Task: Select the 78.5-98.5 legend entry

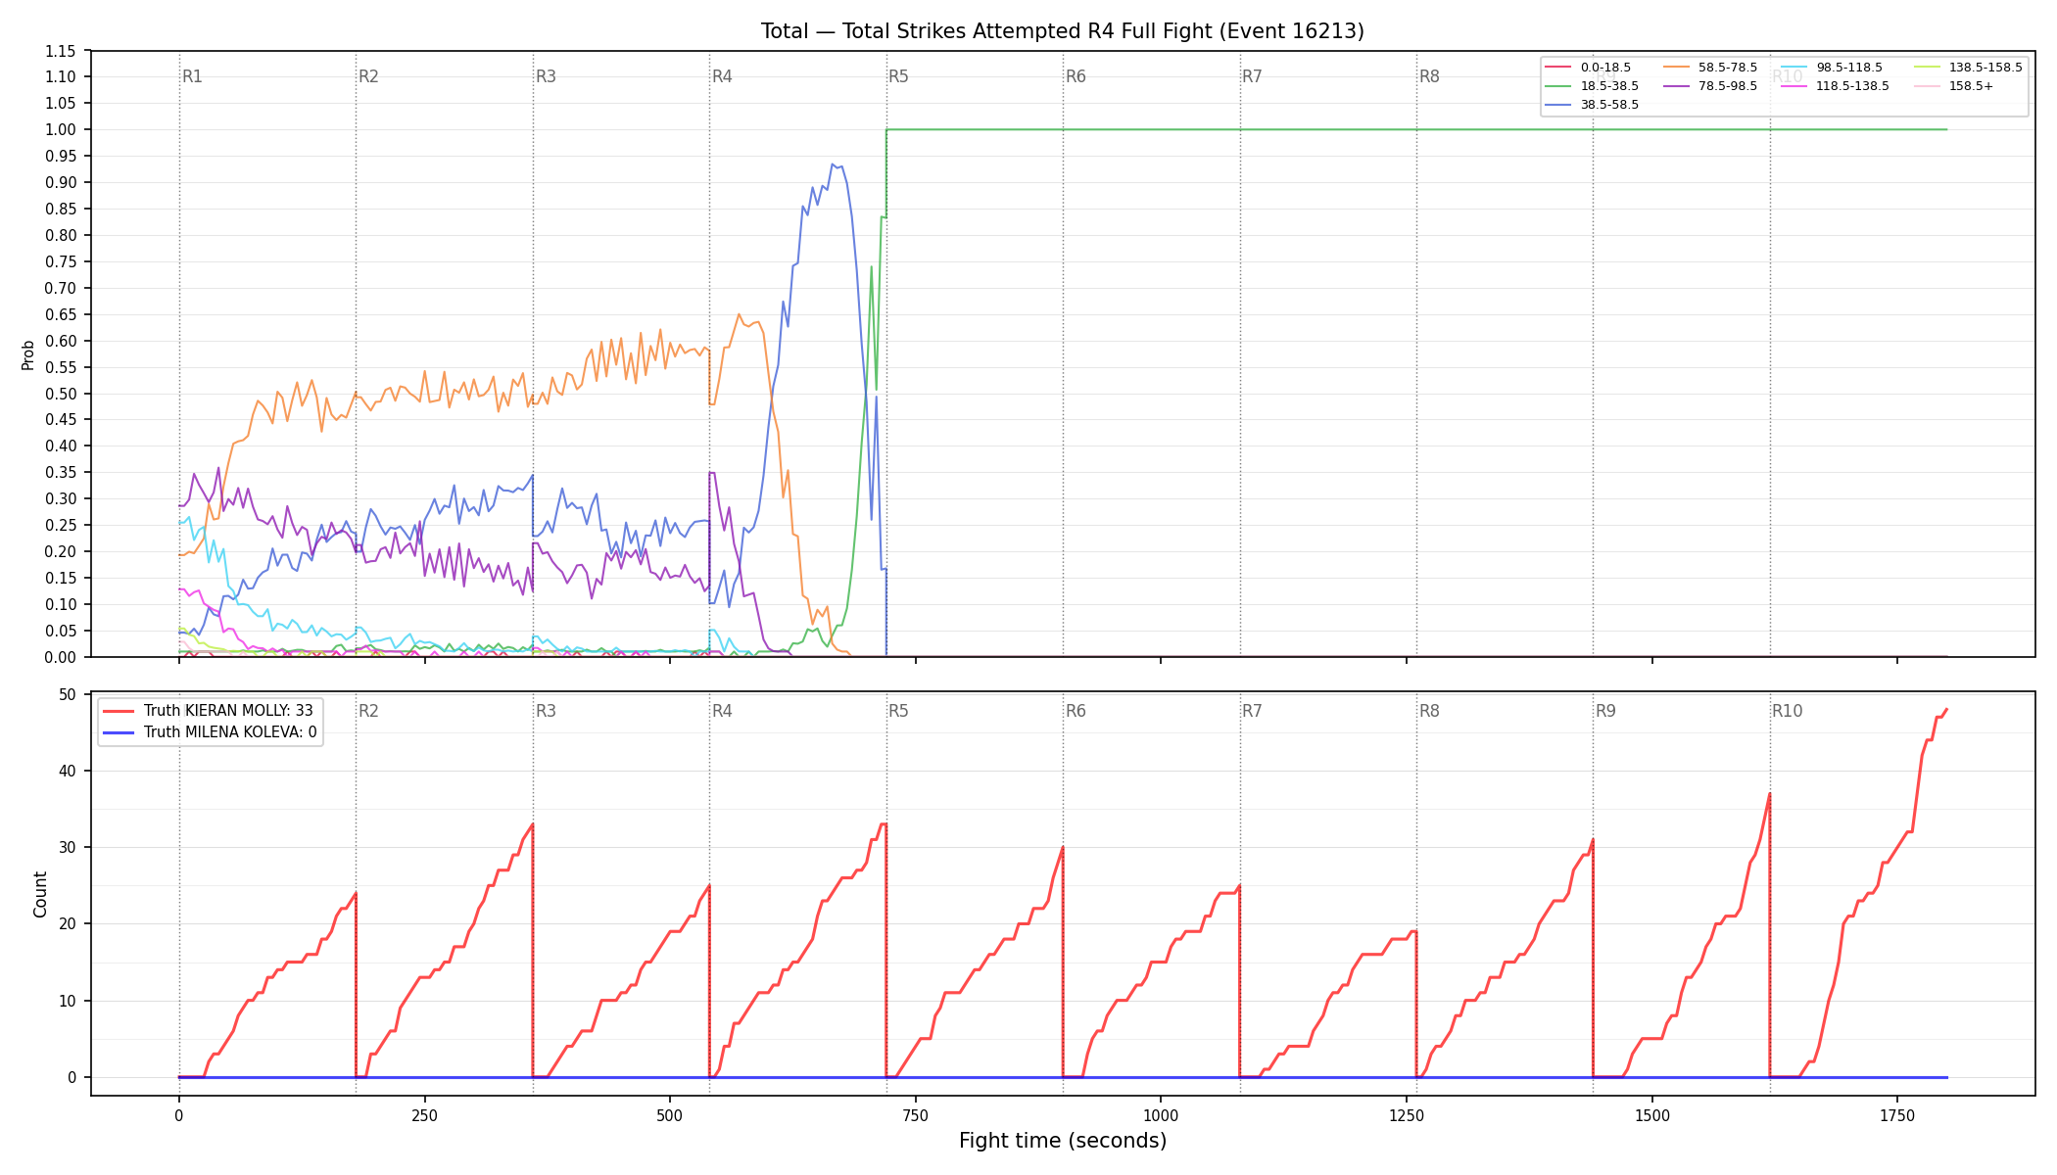Action: click(x=1710, y=86)
